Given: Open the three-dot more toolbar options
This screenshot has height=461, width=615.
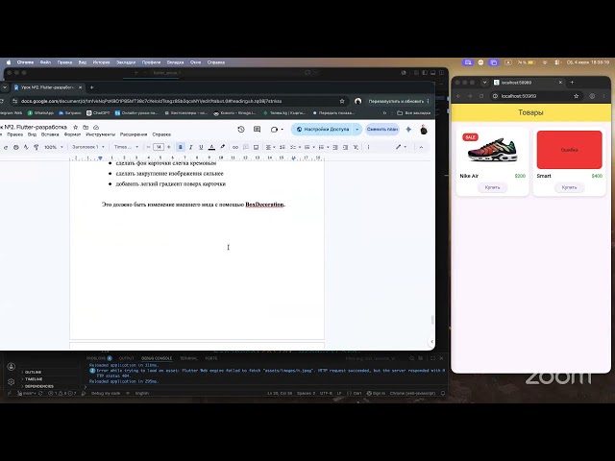Looking at the screenshot, I should [368, 147].
